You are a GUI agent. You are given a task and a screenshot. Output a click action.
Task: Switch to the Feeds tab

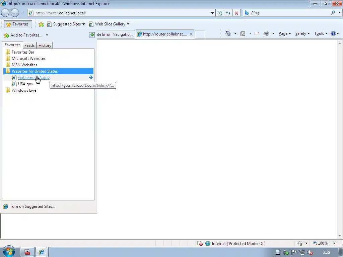(x=29, y=46)
